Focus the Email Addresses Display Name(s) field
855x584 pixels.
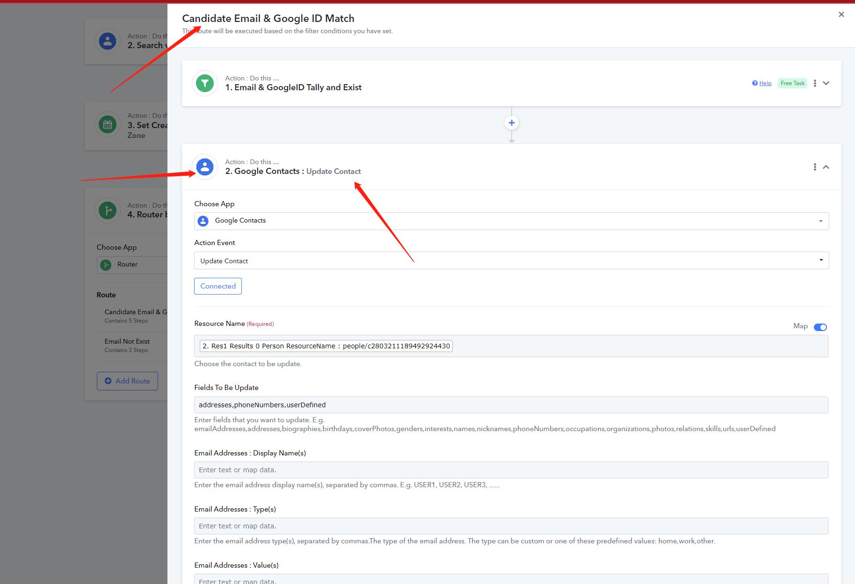pos(511,470)
